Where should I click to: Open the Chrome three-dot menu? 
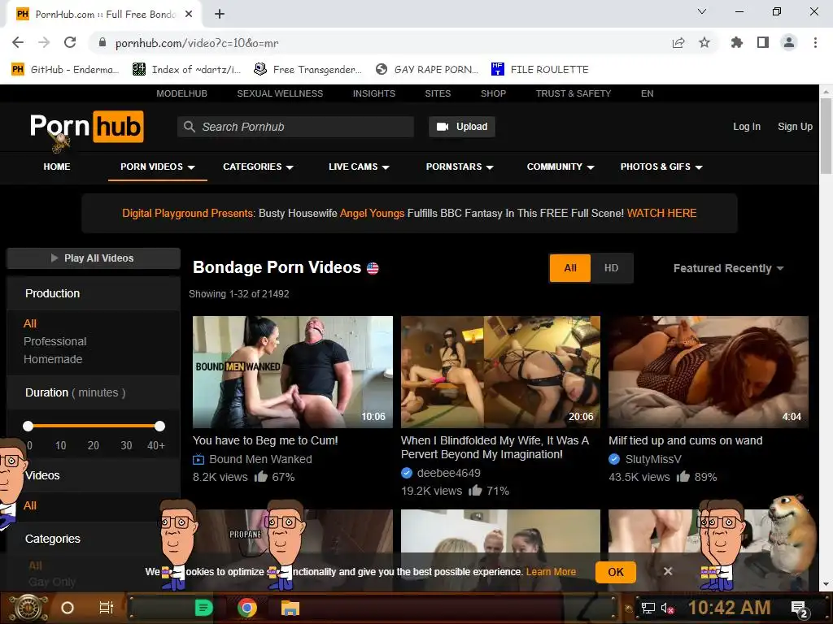(815, 42)
